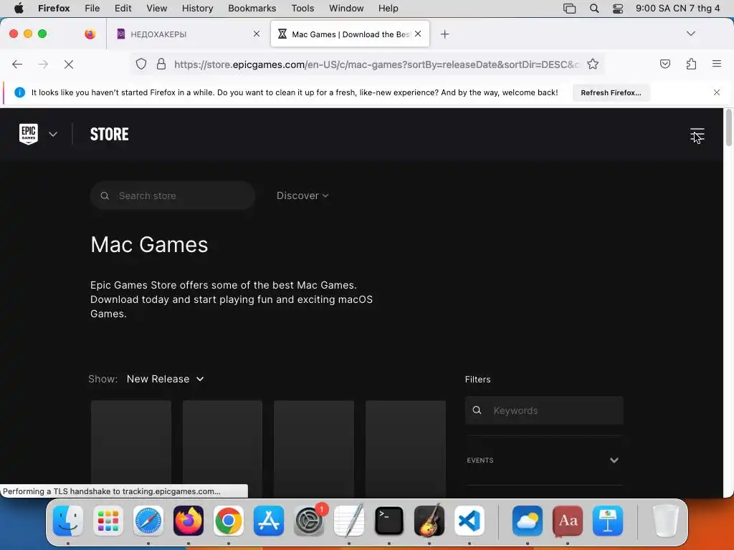
Task: Open Terminal from the dock
Action: coord(389,521)
